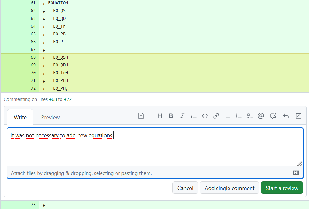Open saved replies with the arrow icon
Screen dimensions: 309x209
[x=286, y=116]
